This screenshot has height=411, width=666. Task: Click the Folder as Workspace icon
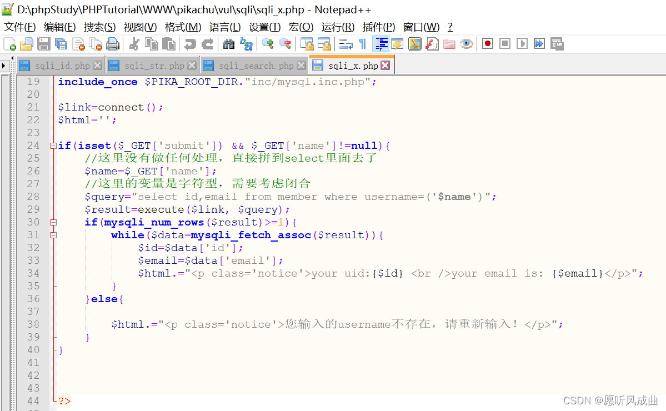449,44
